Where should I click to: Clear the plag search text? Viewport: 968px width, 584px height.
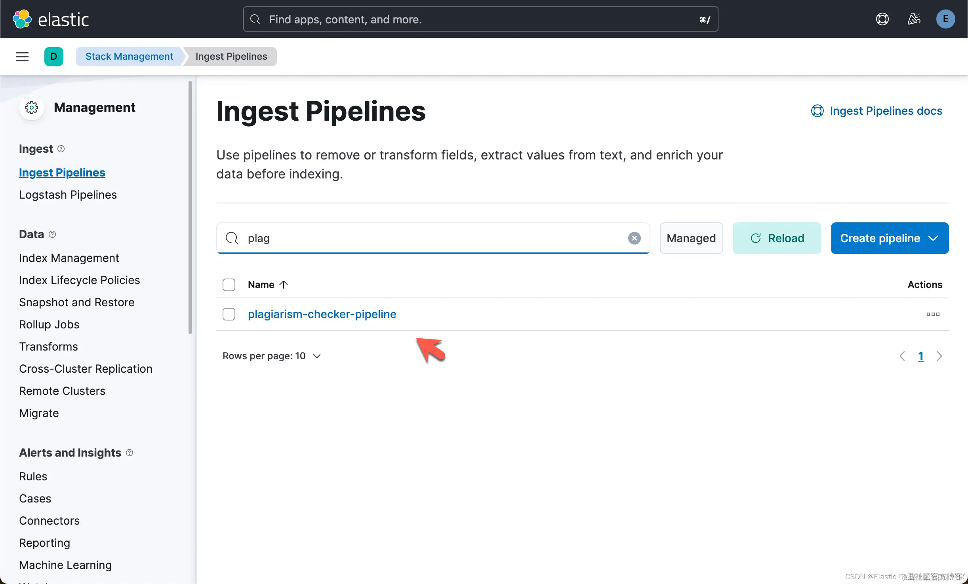634,238
